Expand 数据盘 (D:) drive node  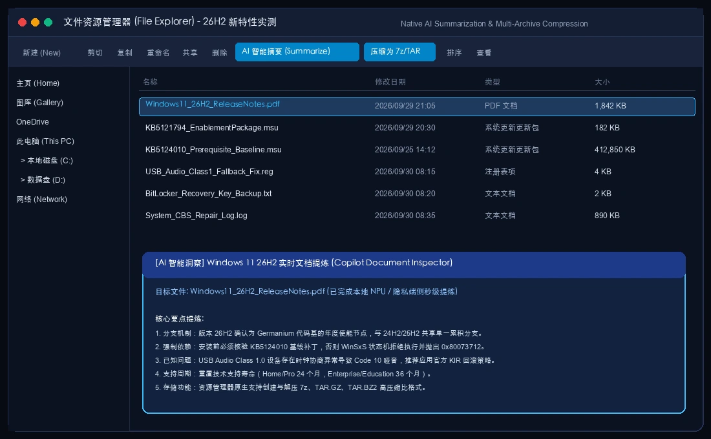pos(43,180)
